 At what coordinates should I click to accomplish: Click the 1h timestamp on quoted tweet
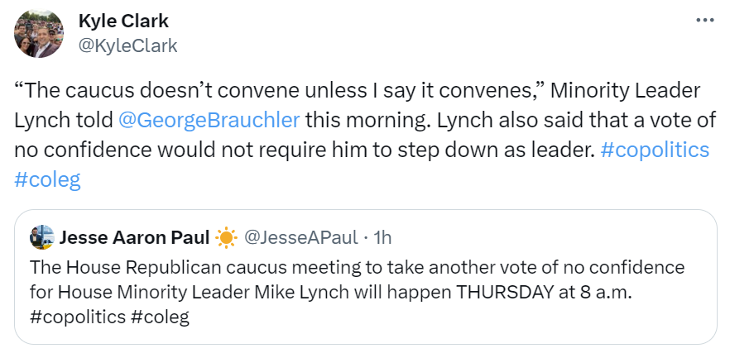[x=383, y=238]
